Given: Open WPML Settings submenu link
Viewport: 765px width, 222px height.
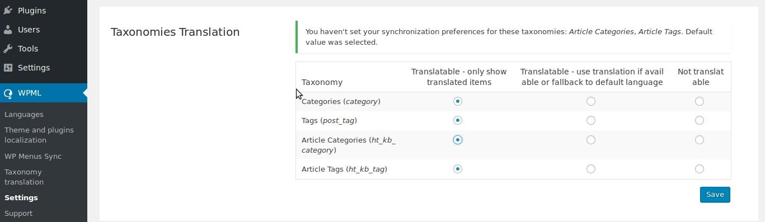Looking at the screenshot, I should 21,197.
